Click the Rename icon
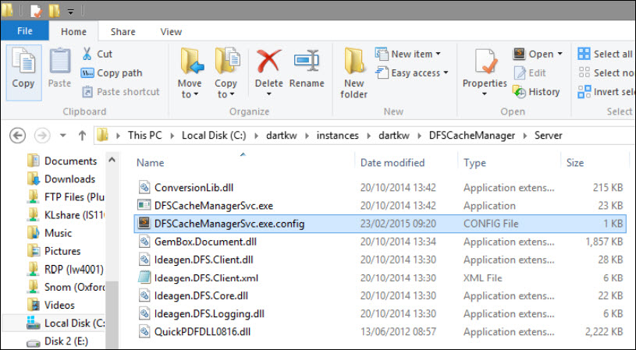This screenshot has width=636, height=350. (306, 61)
